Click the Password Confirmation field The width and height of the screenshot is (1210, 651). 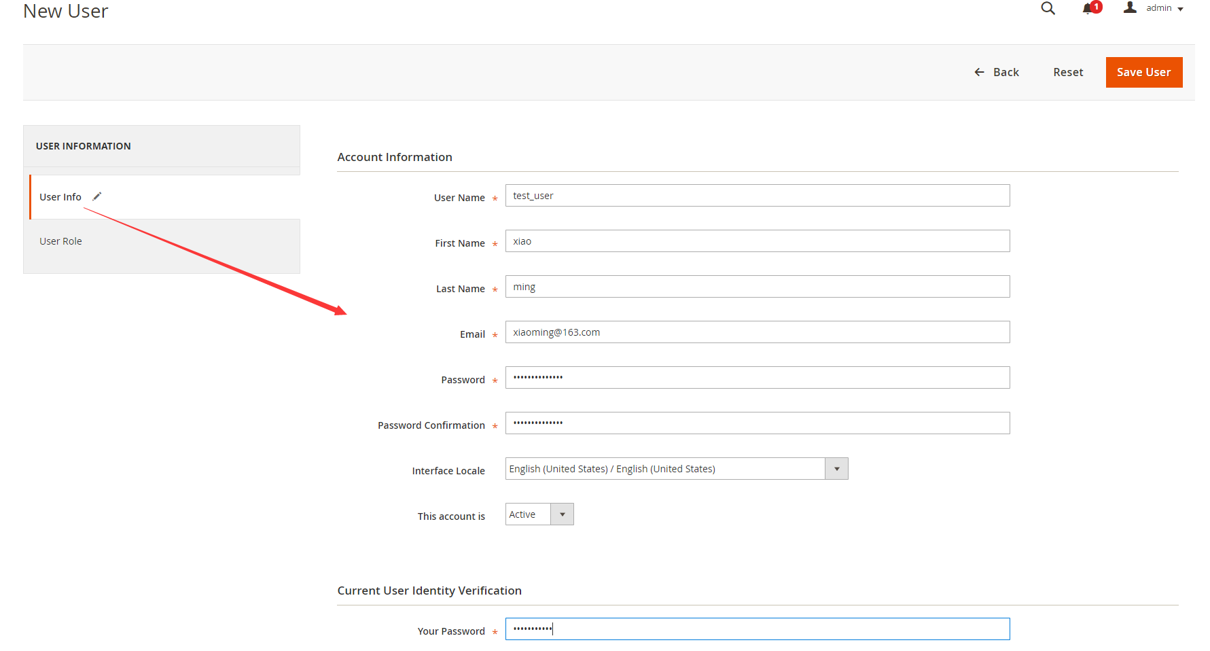tap(757, 423)
